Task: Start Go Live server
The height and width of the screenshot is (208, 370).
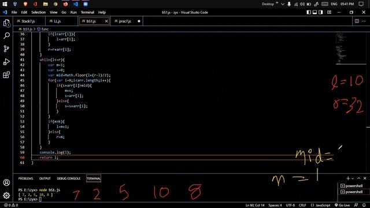Action: [x=342, y=205]
